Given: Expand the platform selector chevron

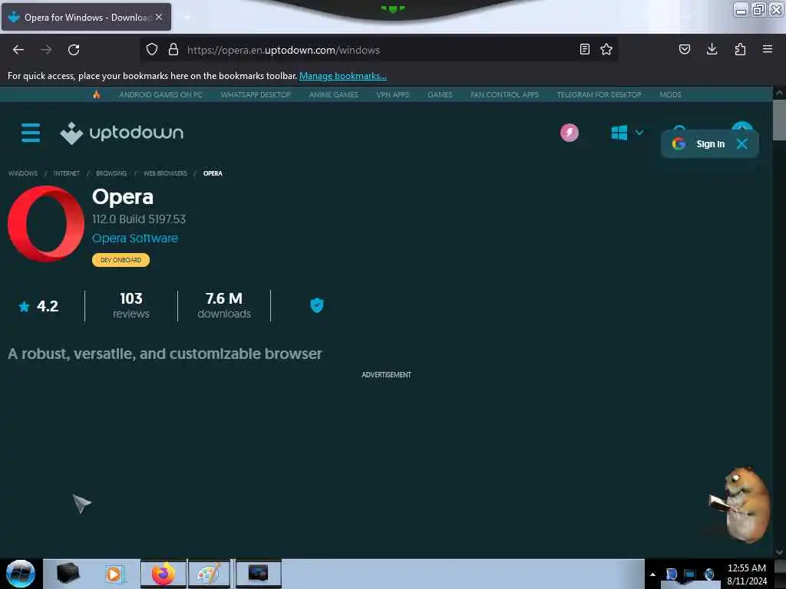Looking at the screenshot, I should coord(639,133).
